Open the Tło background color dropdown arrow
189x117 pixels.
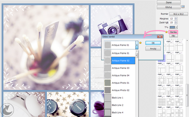[176, 27]
